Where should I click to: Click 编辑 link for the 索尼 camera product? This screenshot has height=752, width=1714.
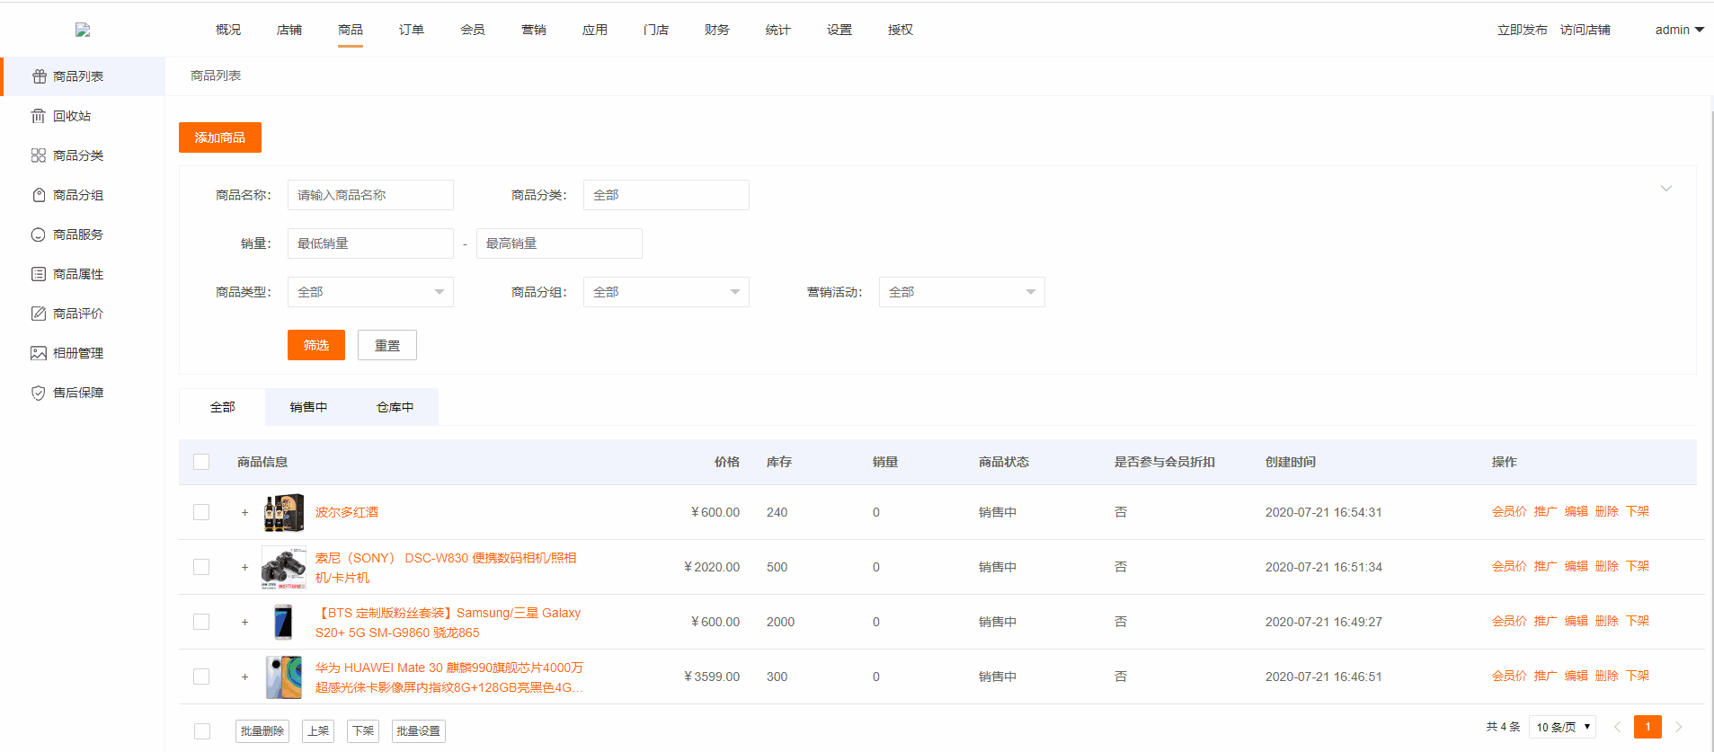[x=1576, y=566]
